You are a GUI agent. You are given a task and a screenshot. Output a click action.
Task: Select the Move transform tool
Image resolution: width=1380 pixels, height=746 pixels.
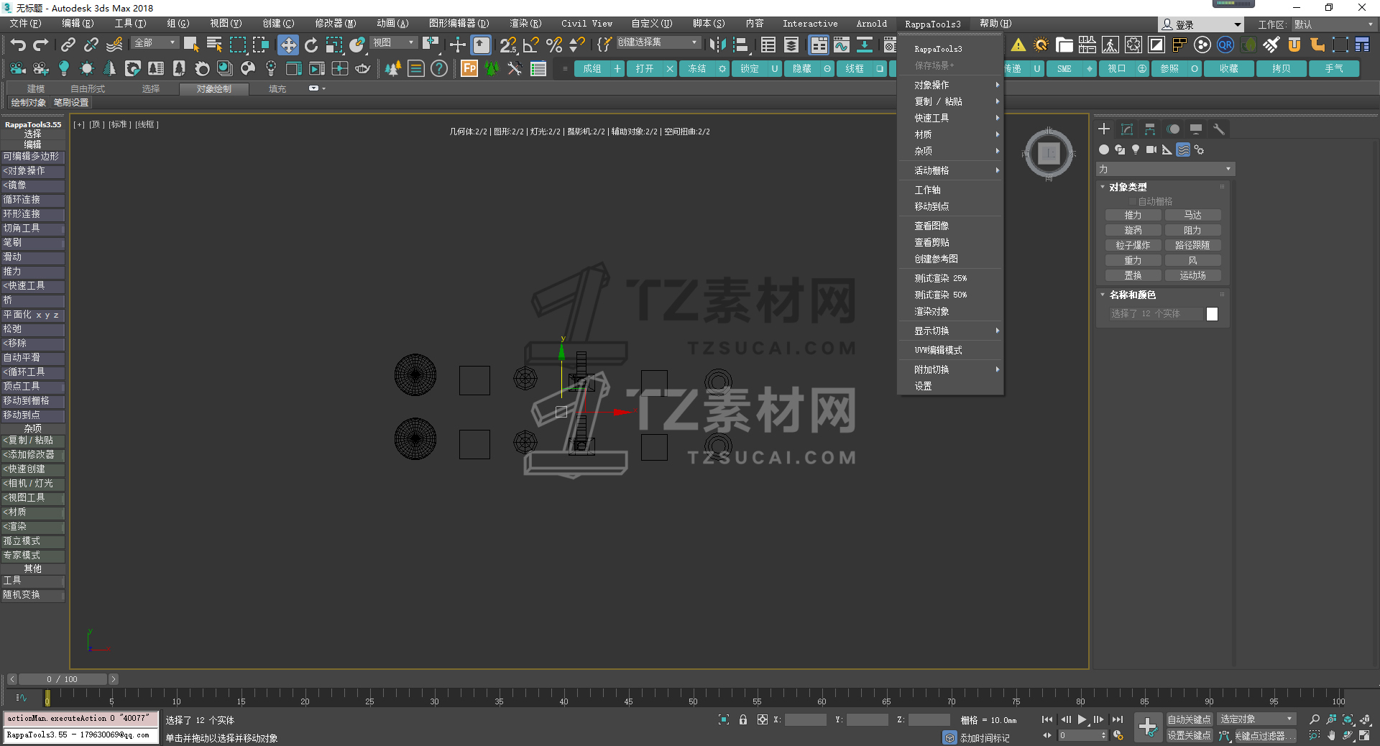click(287, 45)
